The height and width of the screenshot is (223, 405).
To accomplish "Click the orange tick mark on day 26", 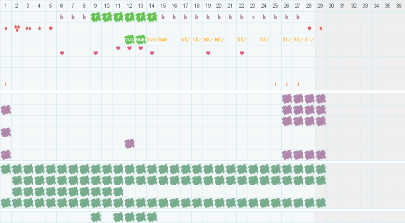I will point(287,84).
